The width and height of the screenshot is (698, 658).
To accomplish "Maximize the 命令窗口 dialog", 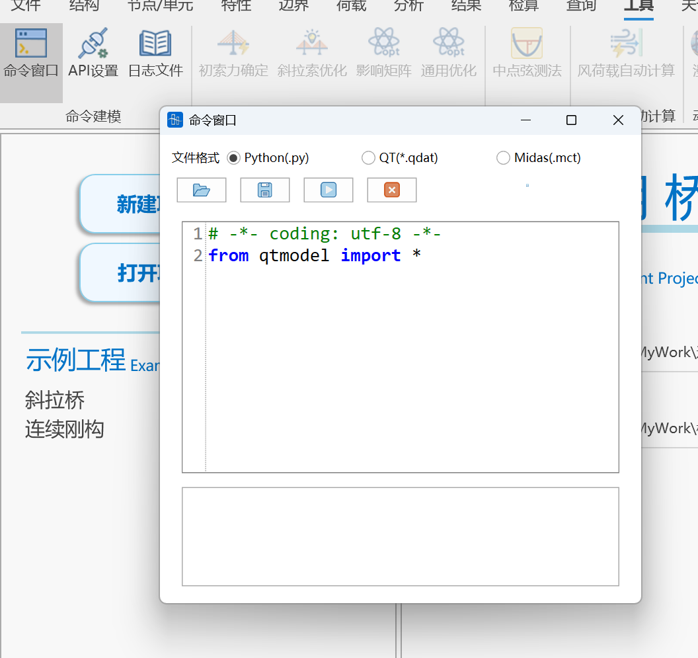I will click(x=571, y=120).
